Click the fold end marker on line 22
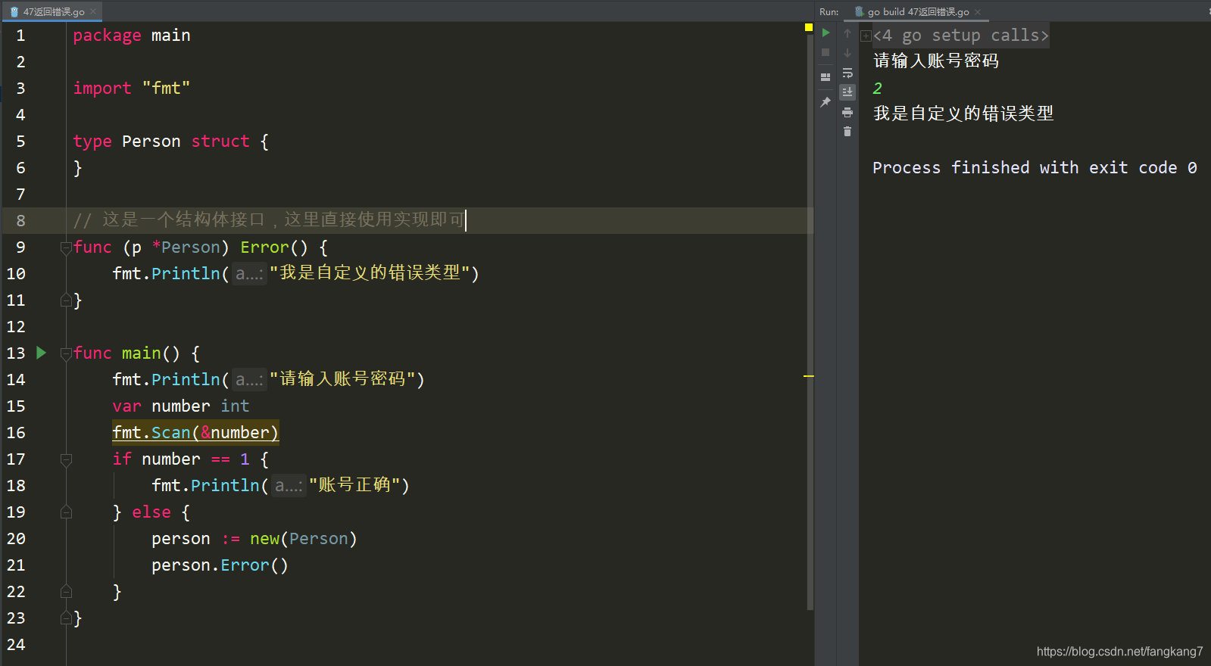 point(66,592)
